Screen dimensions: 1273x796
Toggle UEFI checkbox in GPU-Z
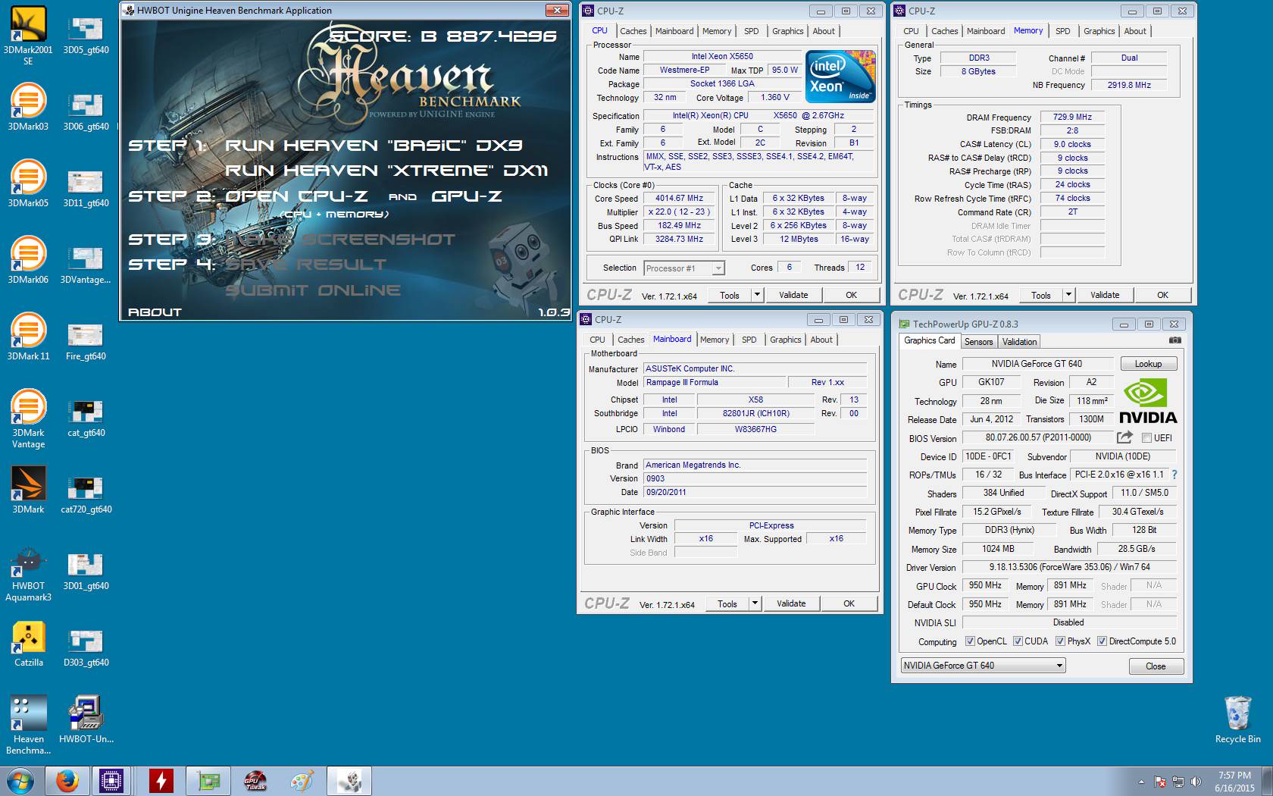click(1146, 437)
